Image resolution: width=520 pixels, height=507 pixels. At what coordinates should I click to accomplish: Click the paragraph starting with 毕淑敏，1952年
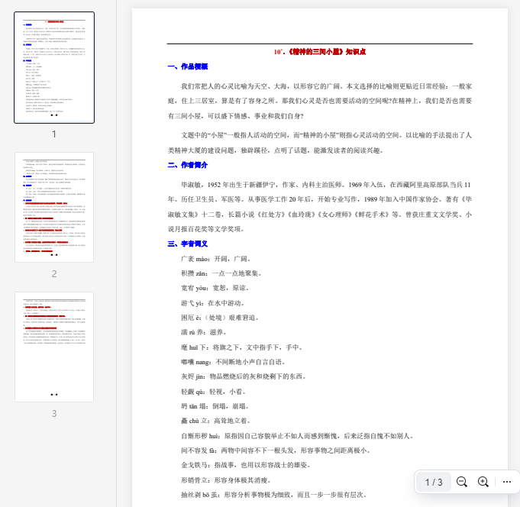point(319,207)
